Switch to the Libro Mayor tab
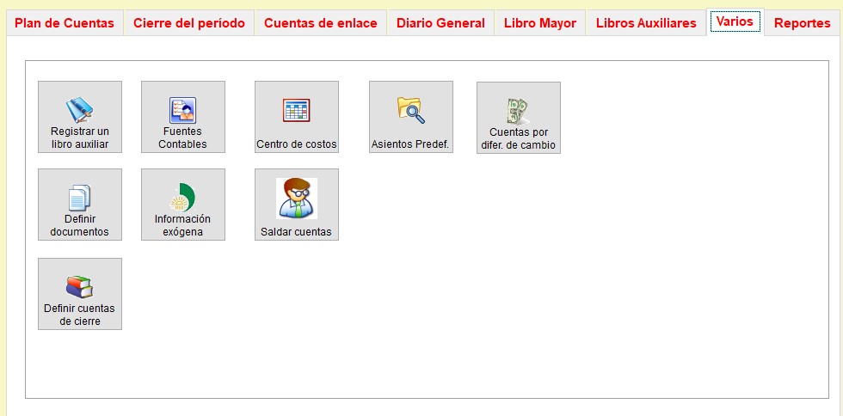Screen dimensions: 843x416 [x=540, y=23]
